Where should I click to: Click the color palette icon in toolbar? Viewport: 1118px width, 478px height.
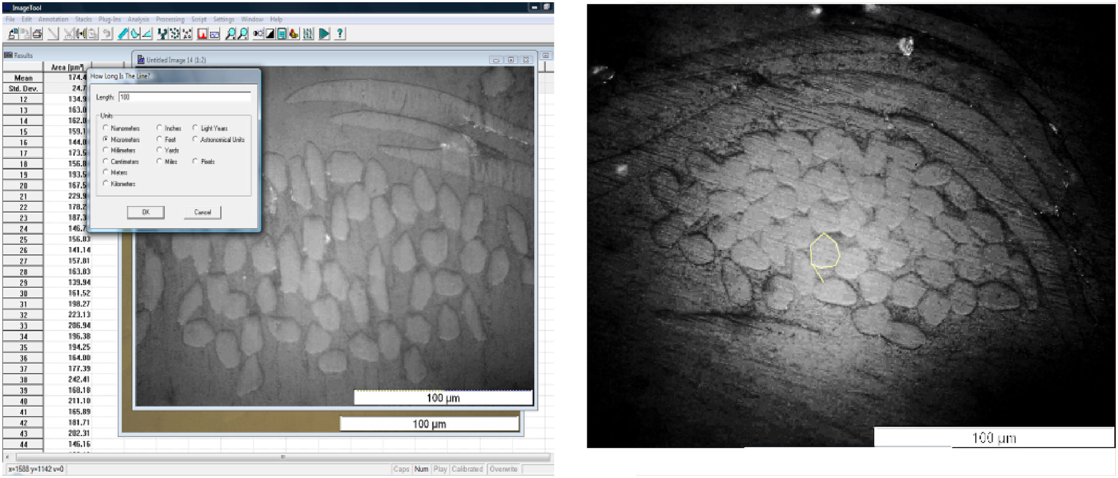(x=294, y=34)
